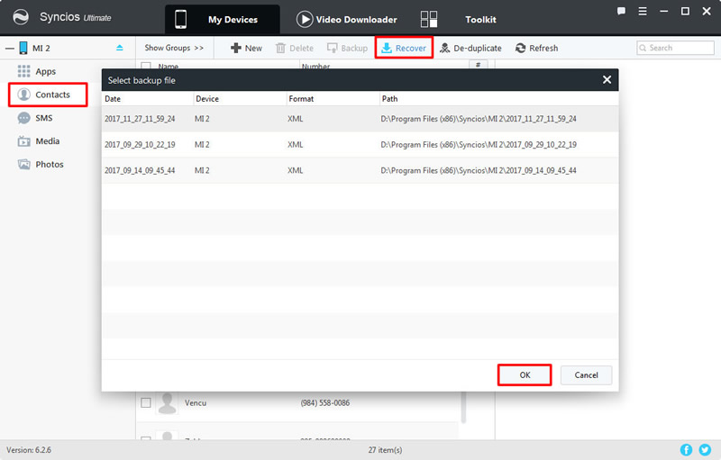Open Photos in the sidebar
The height and width of the screenshot is (460, 721).
[41, 165]
